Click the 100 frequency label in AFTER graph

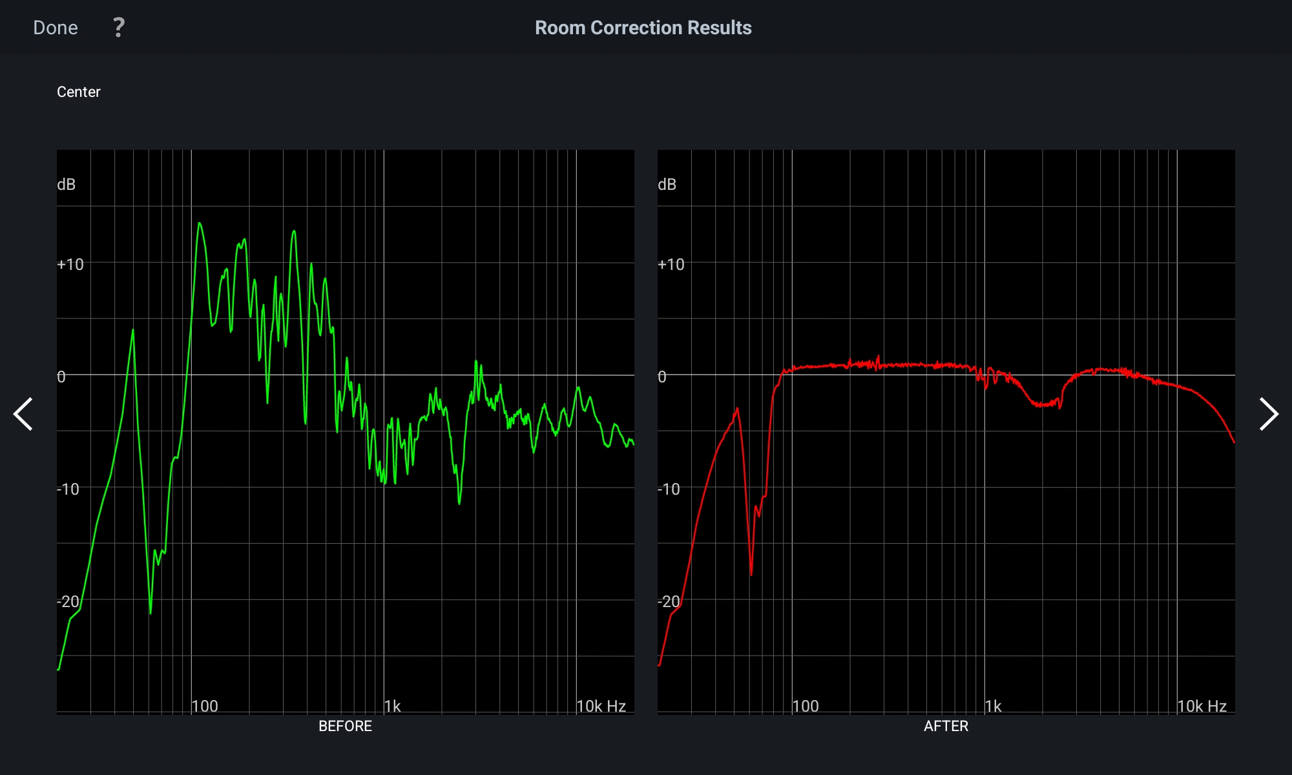tap(805, 706)
